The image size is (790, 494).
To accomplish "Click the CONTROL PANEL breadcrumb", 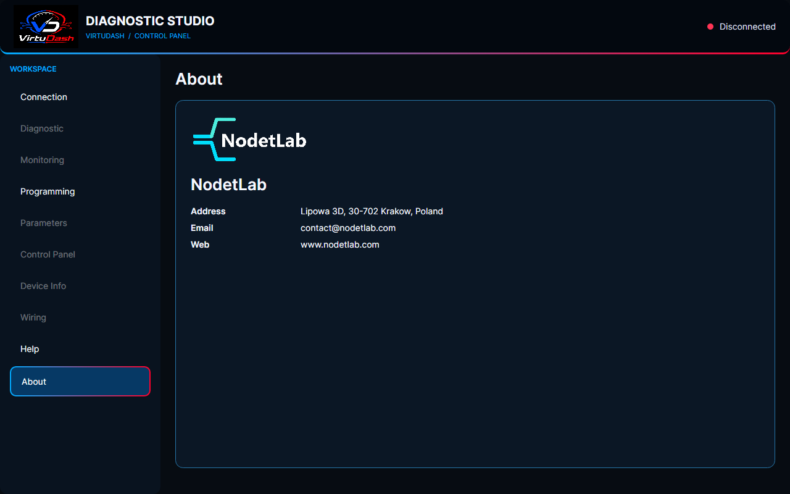I will [x=162, y=36].
